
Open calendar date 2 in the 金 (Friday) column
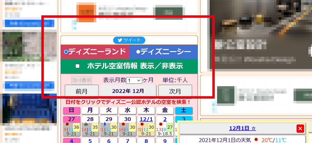tap(165, 119)
